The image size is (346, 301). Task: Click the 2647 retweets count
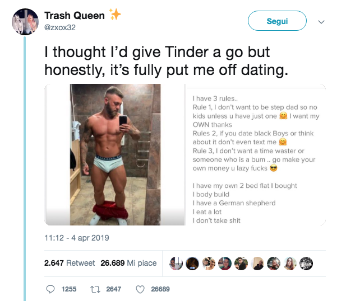pyautogui.click(x=113, y=289)
